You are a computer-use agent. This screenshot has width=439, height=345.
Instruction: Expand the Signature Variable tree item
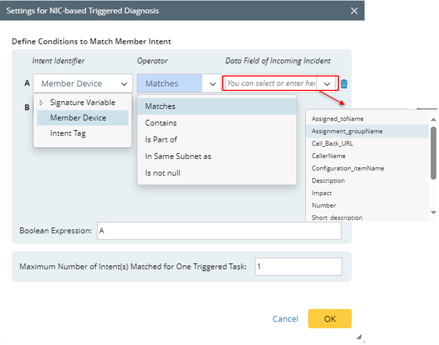42,103
